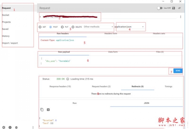Copy the response to clipboard
Screen dimensions: 189x129
click(x=42, y=110)
